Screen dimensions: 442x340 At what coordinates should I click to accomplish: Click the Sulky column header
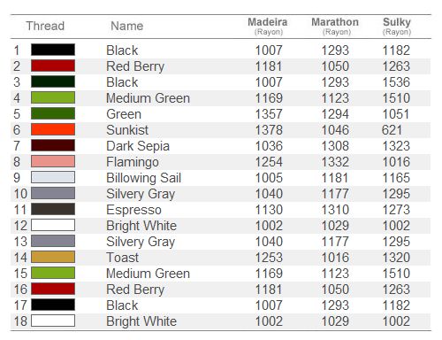click(x=397, y=26)
